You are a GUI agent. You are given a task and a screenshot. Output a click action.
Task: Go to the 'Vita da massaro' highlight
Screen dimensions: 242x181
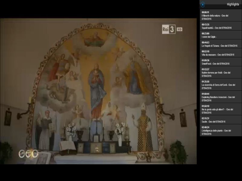pos(221,53)
